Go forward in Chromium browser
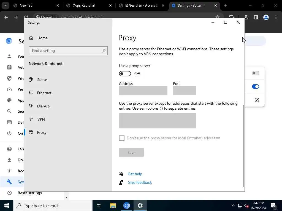This screenshot has height=211, width=282. [16, 17]
